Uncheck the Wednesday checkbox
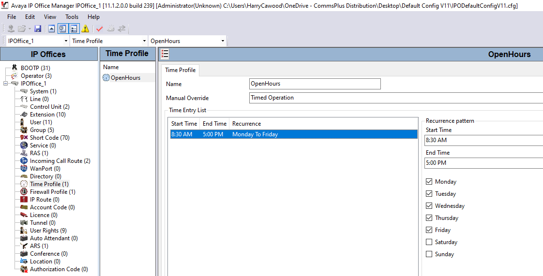 coord(429,206)
